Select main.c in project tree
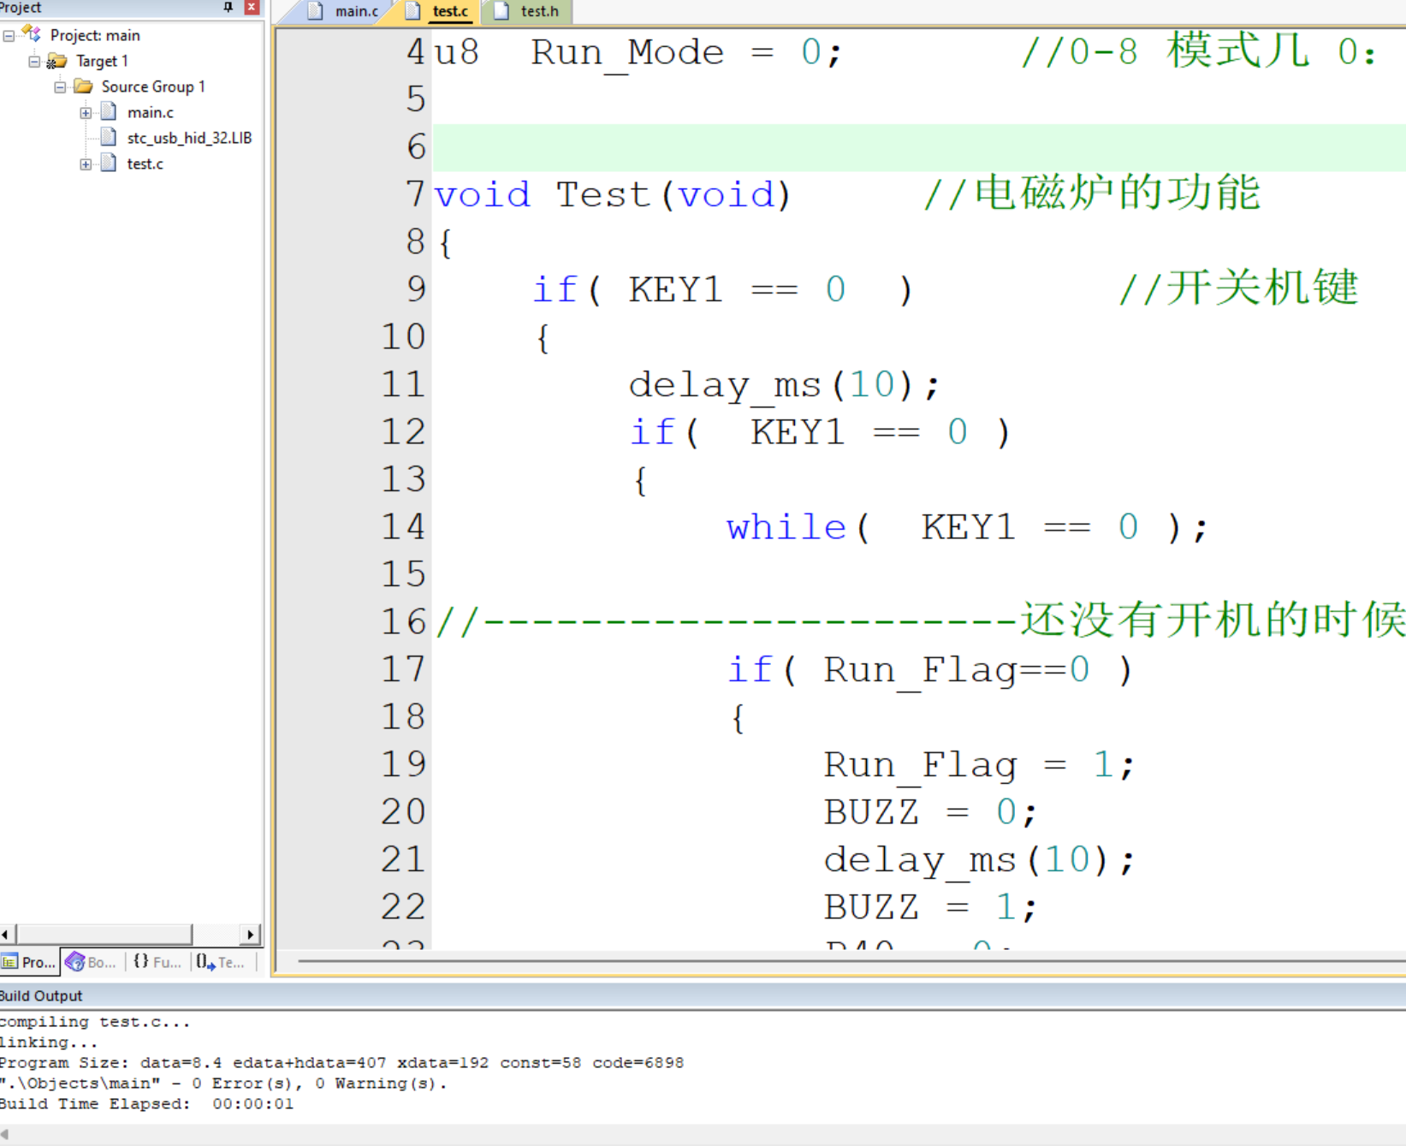This screenshot has width=1406, height=1146. (x=150, y=112)
